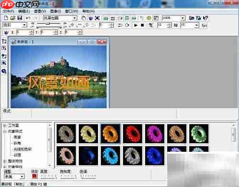Select the orange gear preset thumbnail
This screenshot has height=187, width=239.
point(110,134)
